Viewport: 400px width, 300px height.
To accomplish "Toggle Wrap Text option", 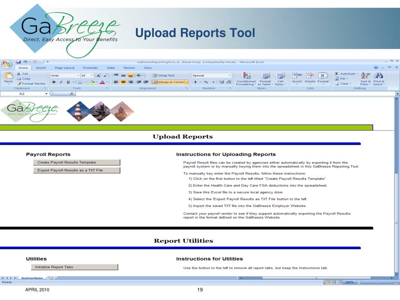I will click(x=164, y=75).
